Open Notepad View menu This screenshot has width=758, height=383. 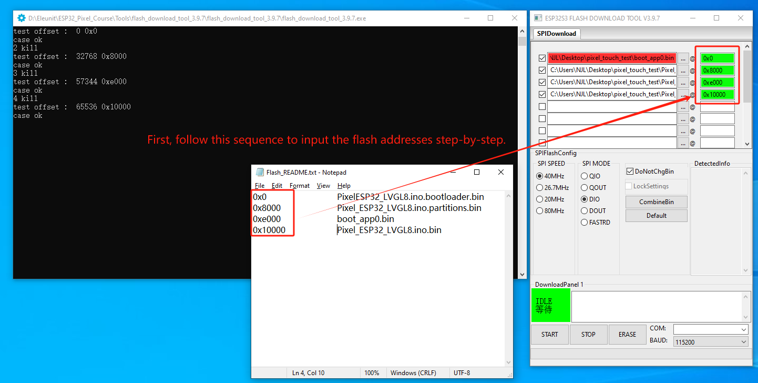point(323,186)
